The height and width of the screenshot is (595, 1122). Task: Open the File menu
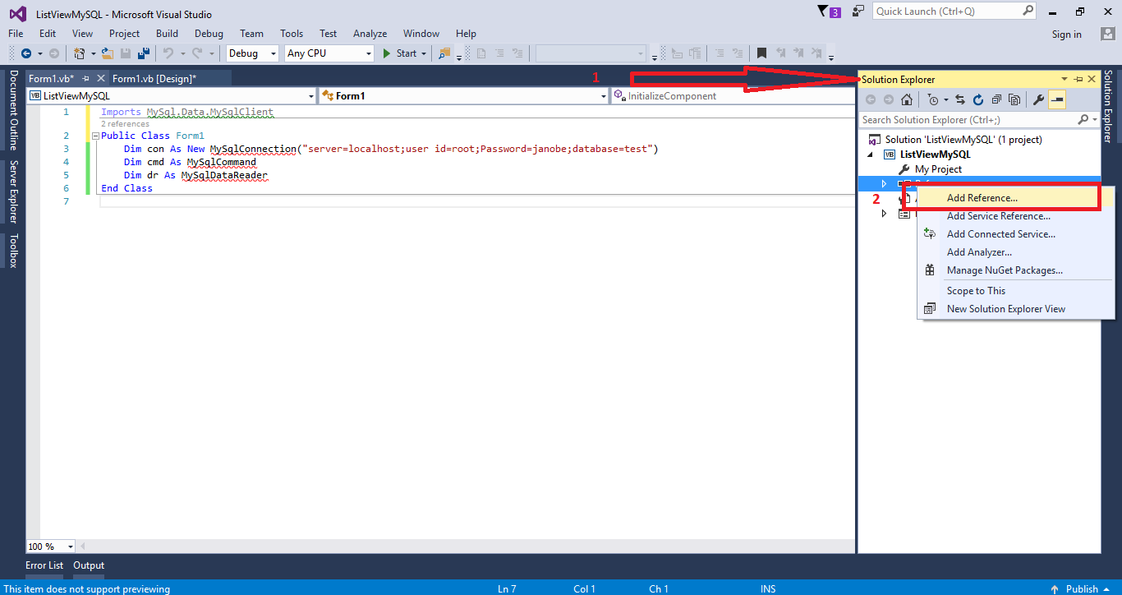click(x=16, y=34)
